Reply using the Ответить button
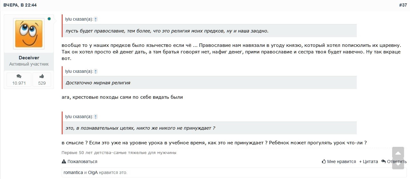 394,162
